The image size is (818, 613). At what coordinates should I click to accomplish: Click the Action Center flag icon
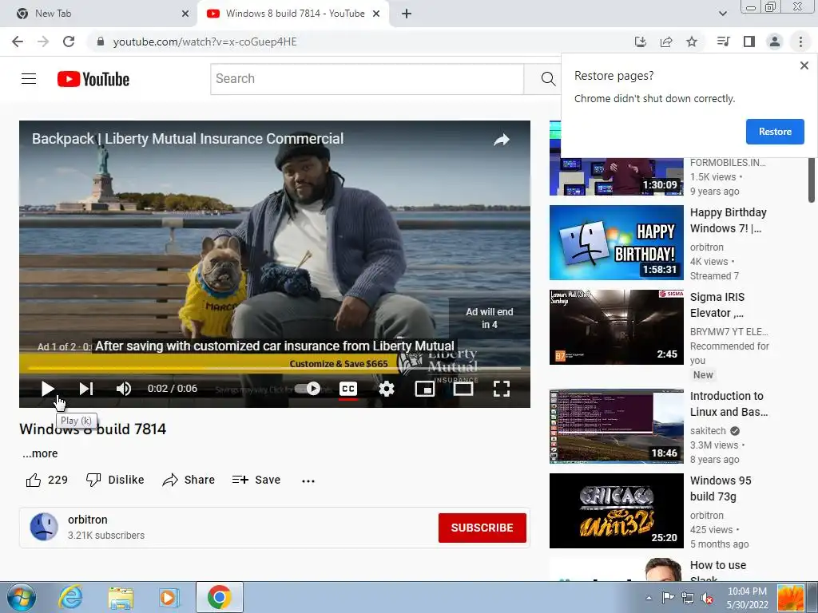(668, 598)
